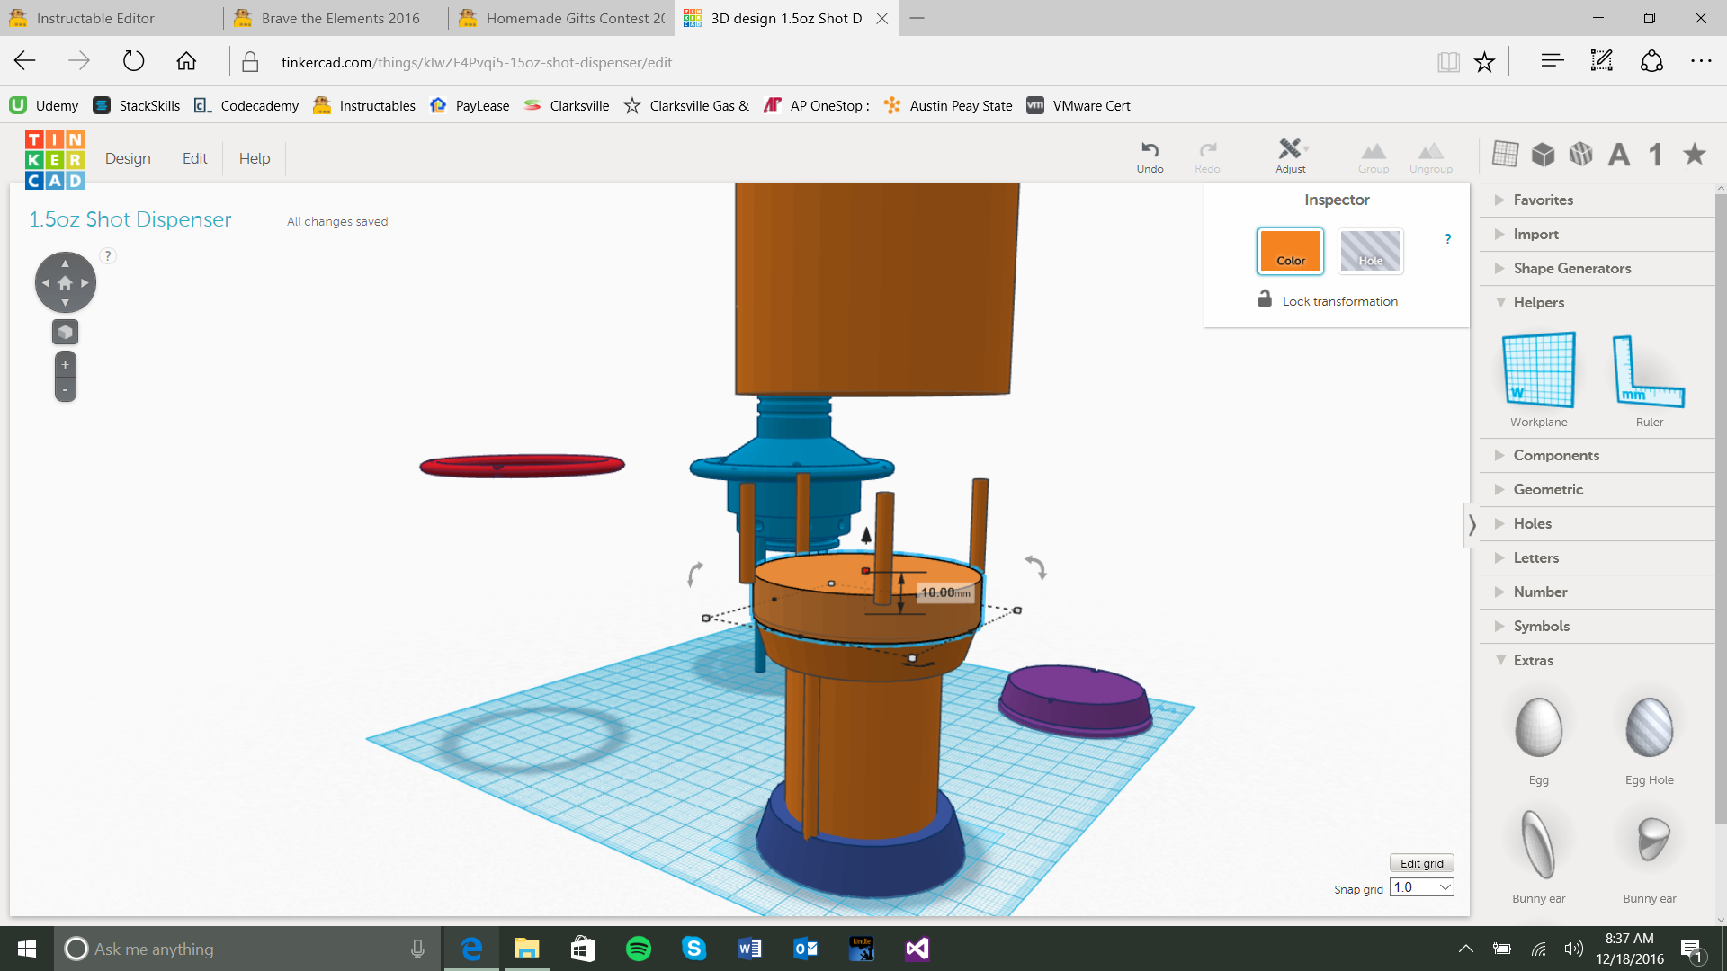1727x971 pixels.
Task: Expand the Geometric shapes section
Action: [x=1547, y=489]
